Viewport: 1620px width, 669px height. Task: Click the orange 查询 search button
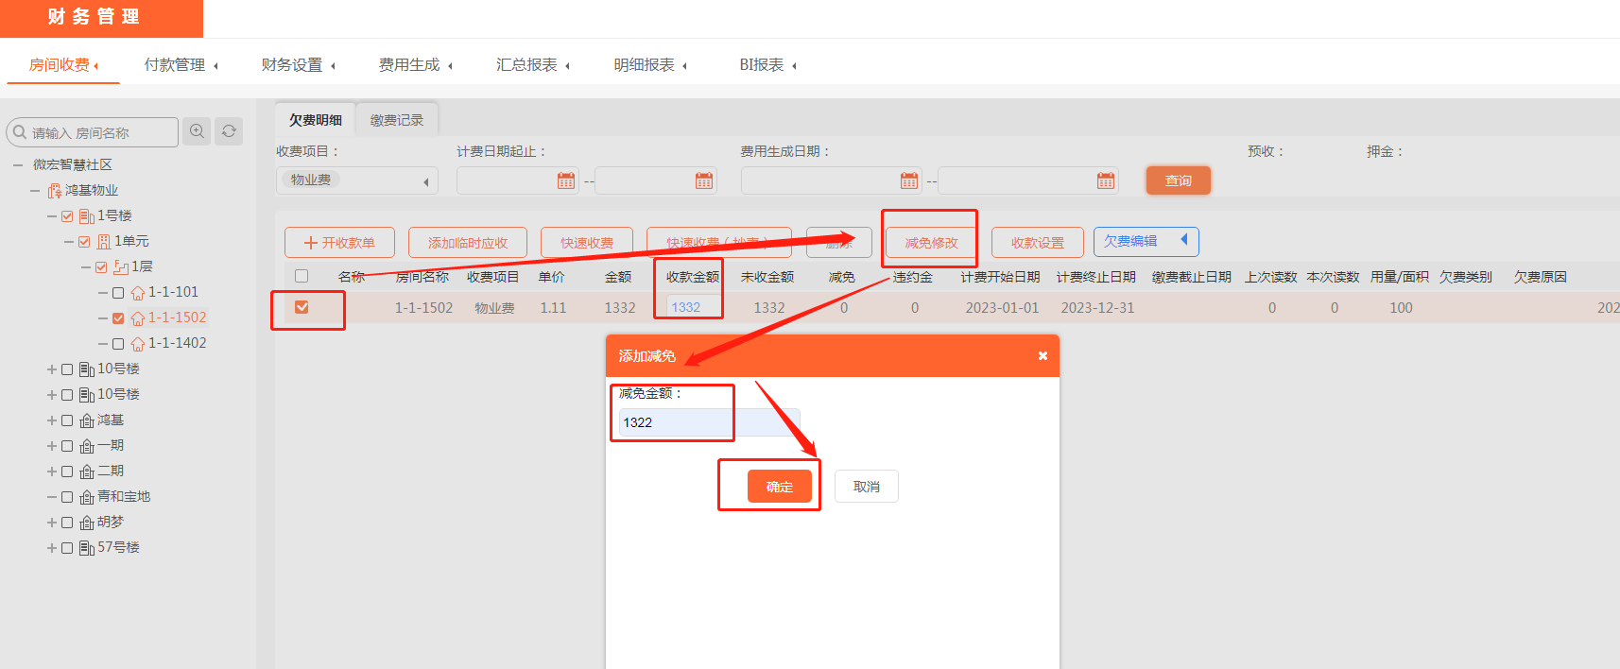point(1178,180)
